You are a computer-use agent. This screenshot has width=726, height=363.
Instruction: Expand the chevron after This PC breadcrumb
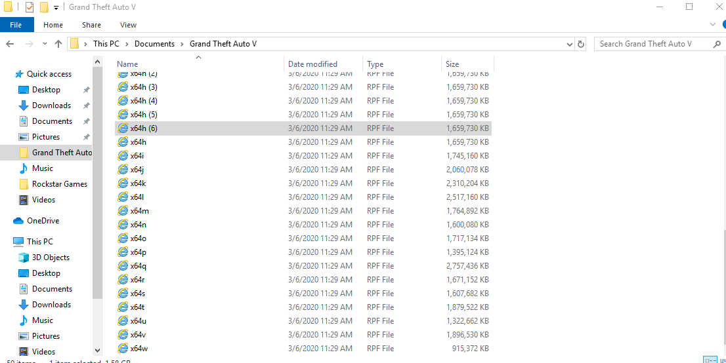(127, 44)
